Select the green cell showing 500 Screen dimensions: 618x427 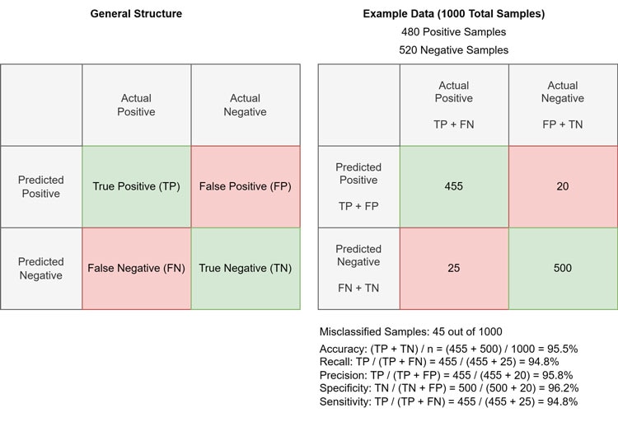tap(563, 268)
